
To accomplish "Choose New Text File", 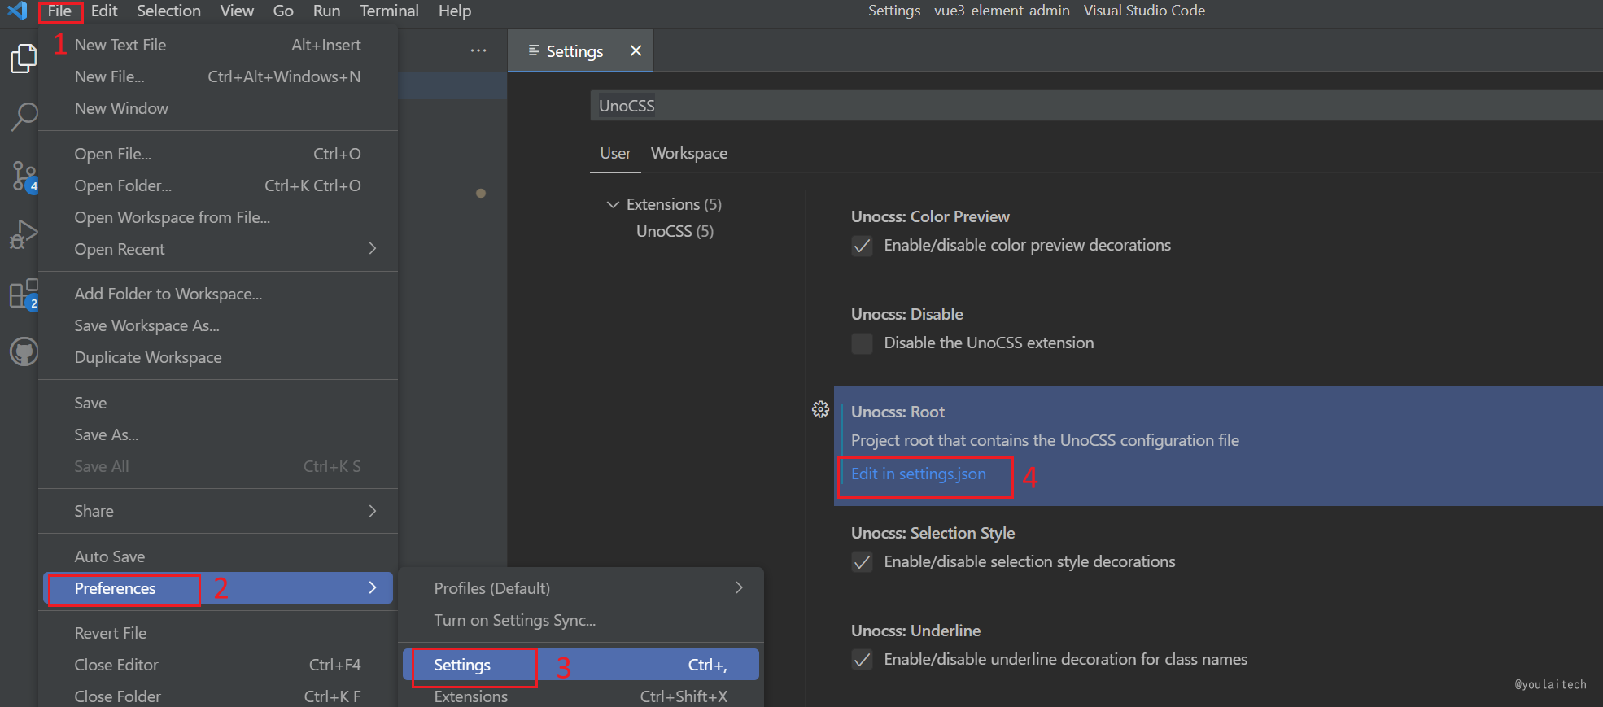I will [x=218, y=45].
